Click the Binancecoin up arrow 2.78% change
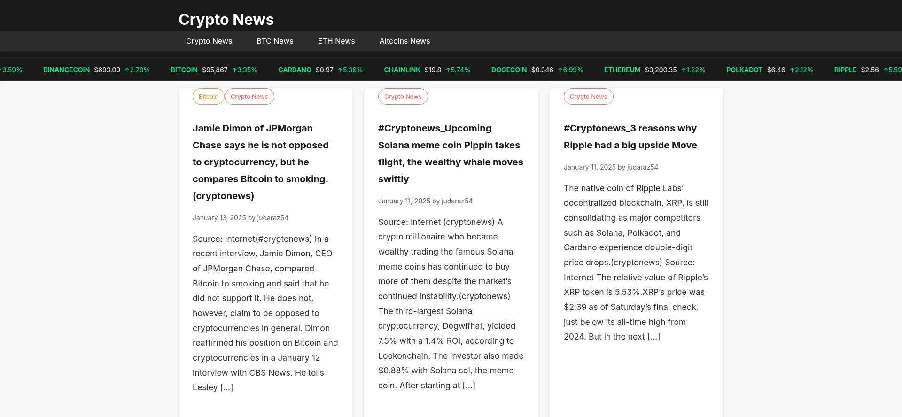 click(x=137, y=70)
